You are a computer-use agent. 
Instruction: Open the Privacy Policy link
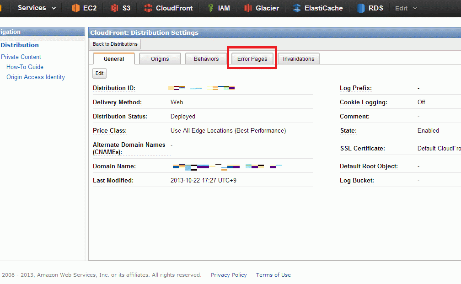[229, 274]
